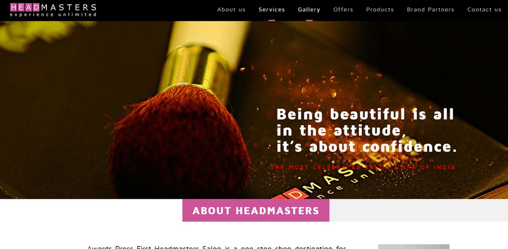This screenshot has height=249, width=508.
Task: Open the About us menu item
Action: [231, 10]
